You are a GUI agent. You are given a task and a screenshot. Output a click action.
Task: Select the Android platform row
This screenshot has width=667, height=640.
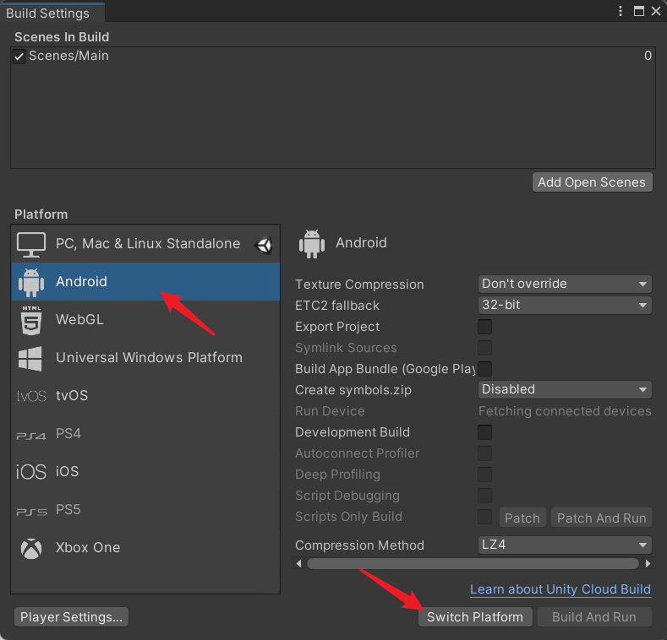145,282
